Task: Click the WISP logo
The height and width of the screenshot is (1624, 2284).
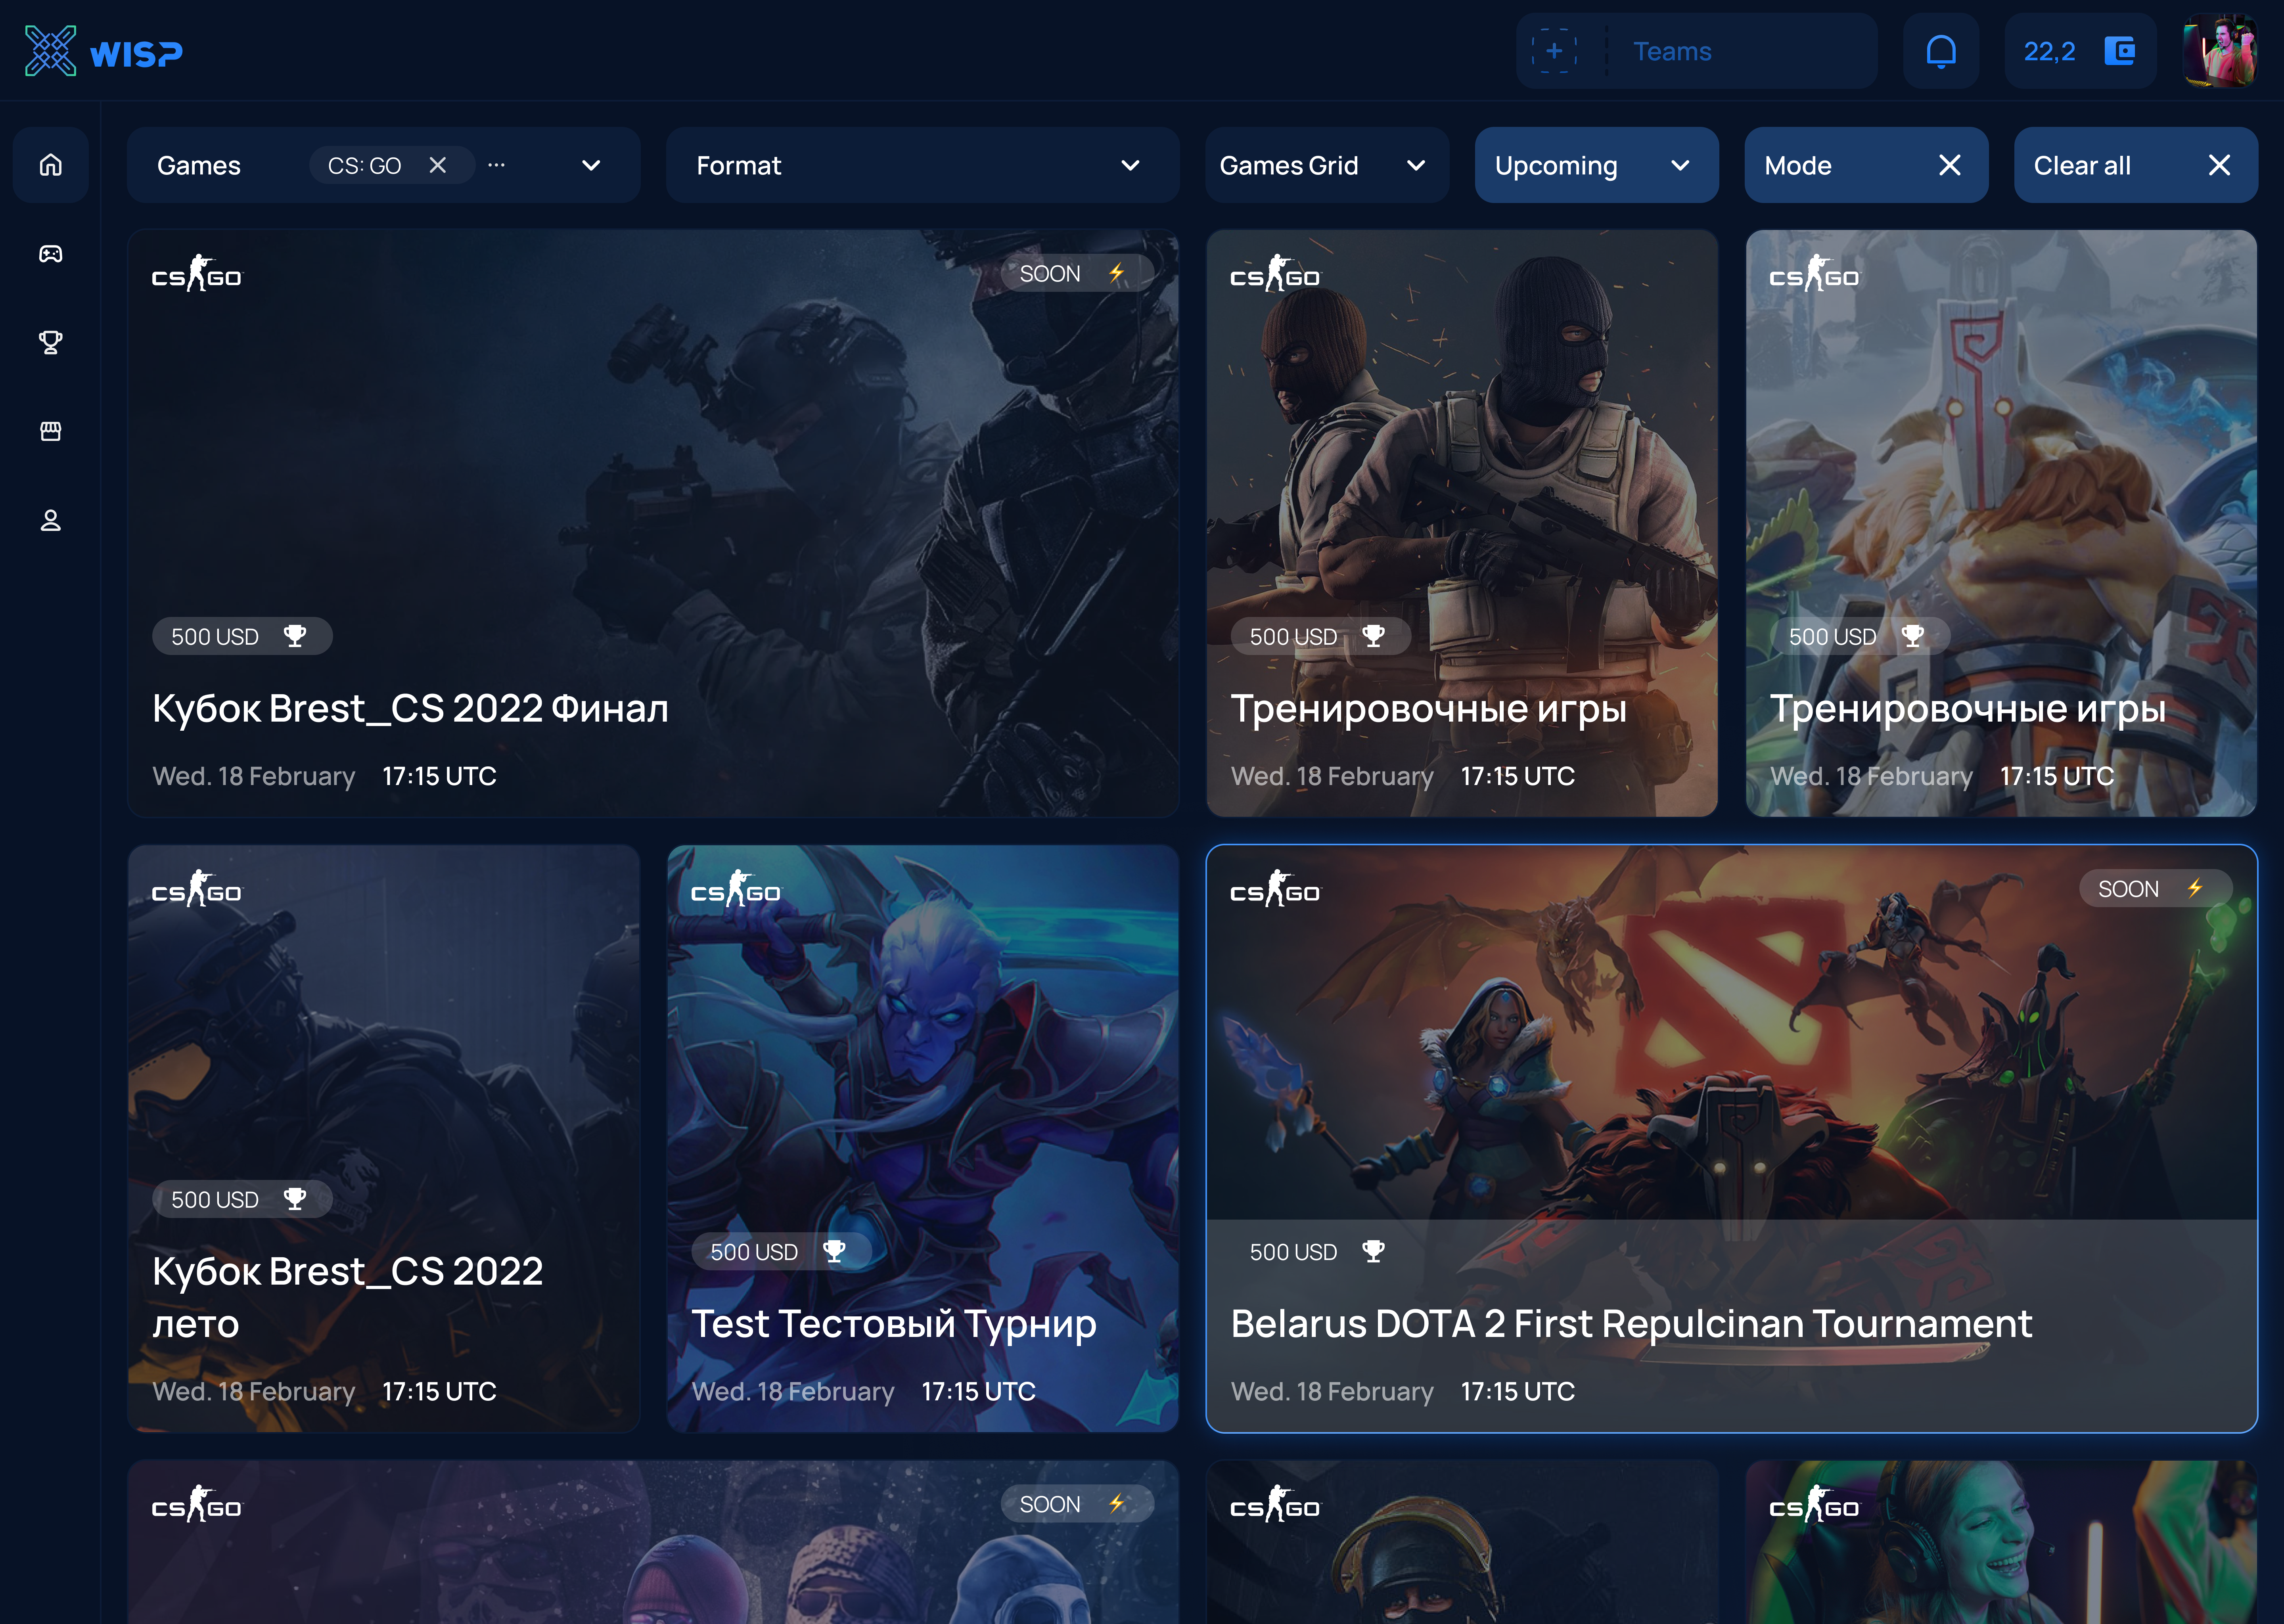Action: [x=104, y=51]
